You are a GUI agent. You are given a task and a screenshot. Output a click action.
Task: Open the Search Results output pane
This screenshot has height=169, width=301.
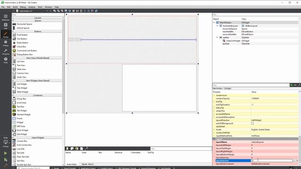tap(69, 168)
